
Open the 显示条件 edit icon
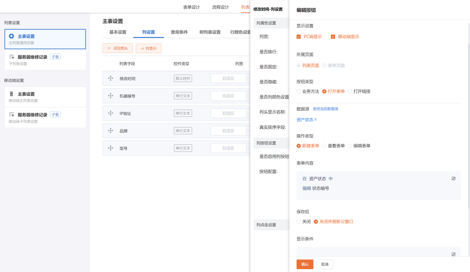pyautogui.click(x=453, y=254)
